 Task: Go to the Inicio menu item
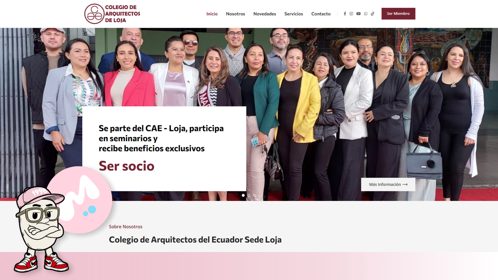[x=212, y=14]
